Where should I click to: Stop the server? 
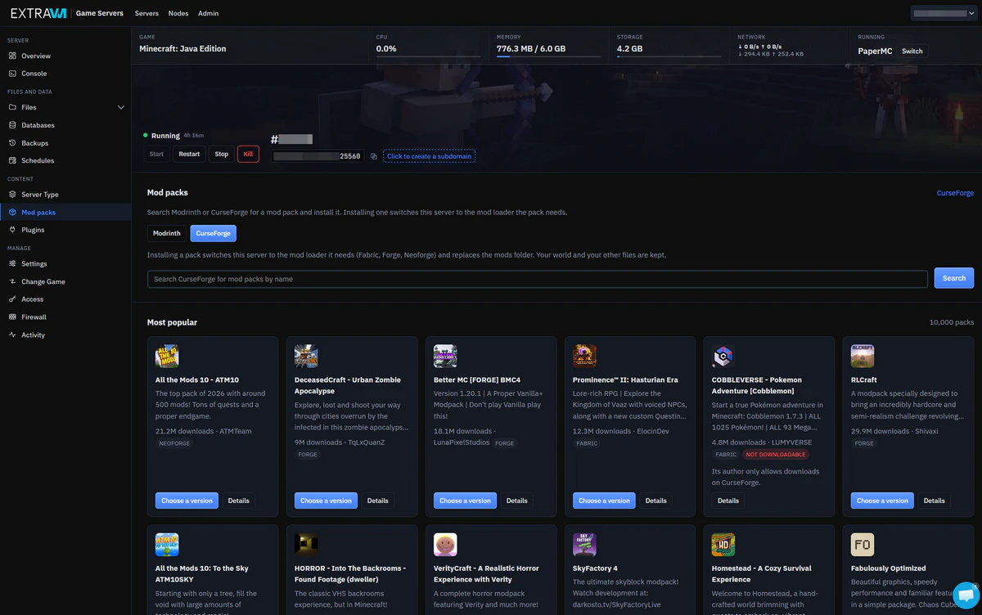(x=221, y=154)
